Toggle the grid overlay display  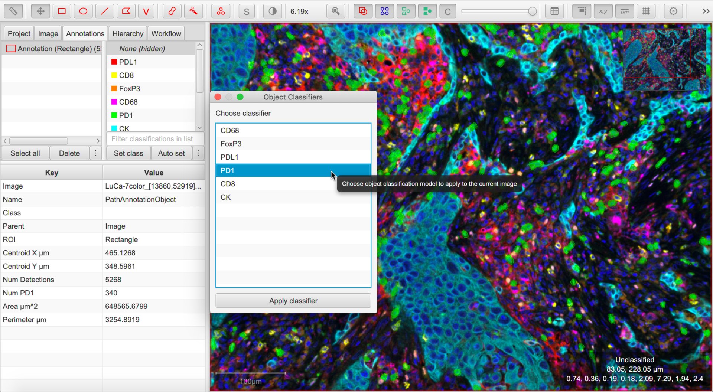pyautogui.click(x=646, y=11)
